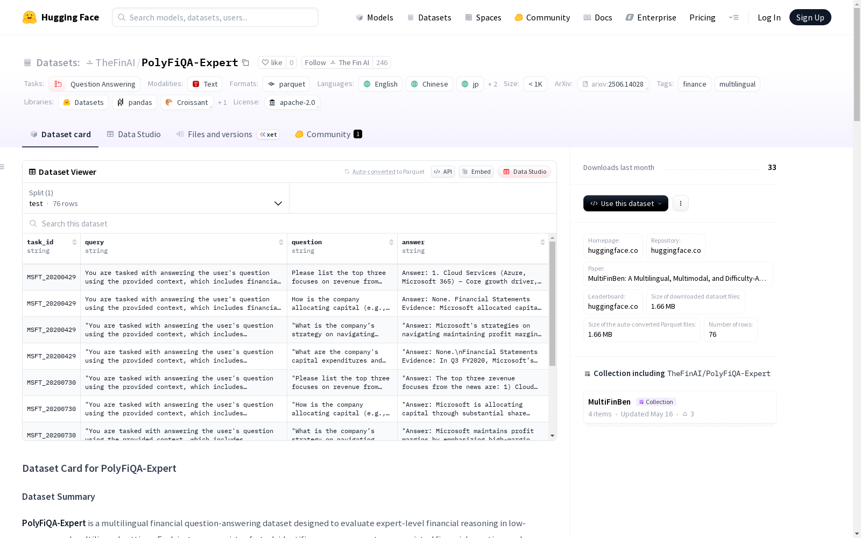Open the Datasets library tag
Screen dimensions: 861x538
(83, 102)
